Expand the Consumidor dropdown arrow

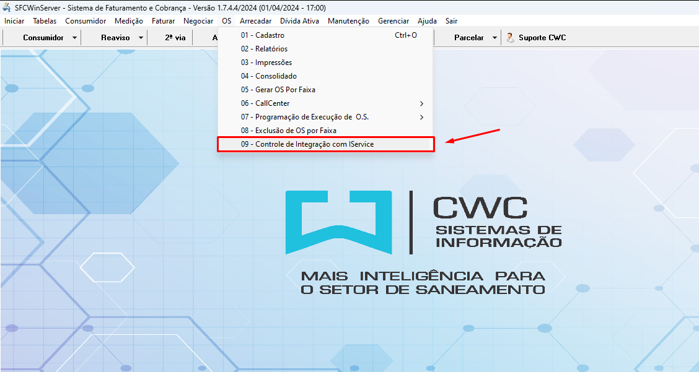click(75, 38)
